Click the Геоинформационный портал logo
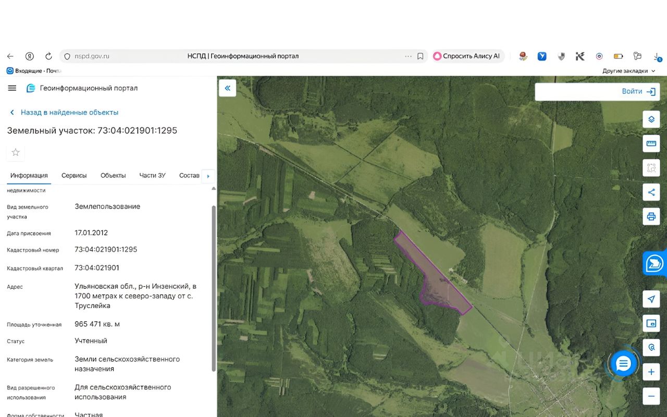The width and height of the screenshot is (667, 417). (82, 88)
